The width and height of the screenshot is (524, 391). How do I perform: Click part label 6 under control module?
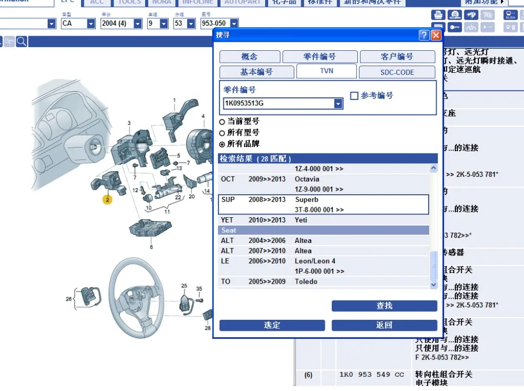(x=151, y=247)
